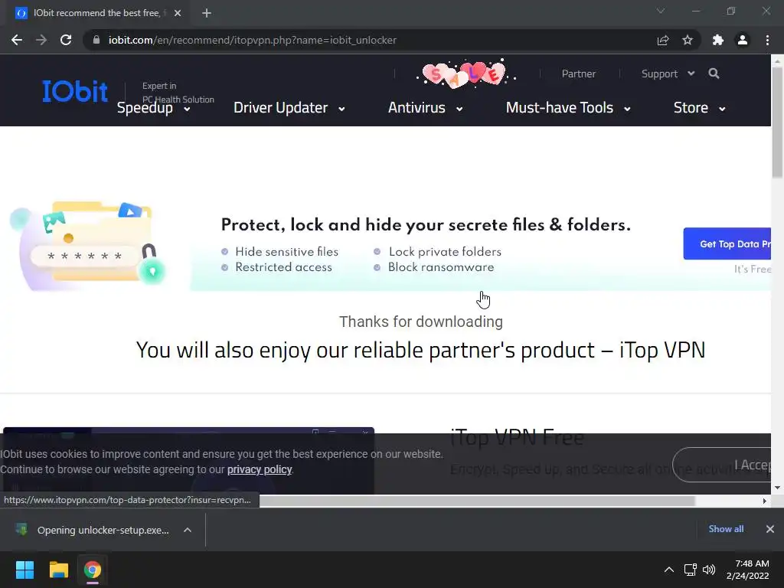Open the Partner link
This screenshot has width=784, height=588.
point(579,73)
